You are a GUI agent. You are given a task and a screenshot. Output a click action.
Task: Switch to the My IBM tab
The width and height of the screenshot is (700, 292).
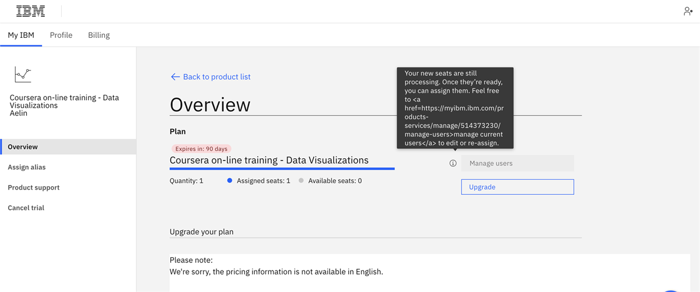(x=21, y=35)
